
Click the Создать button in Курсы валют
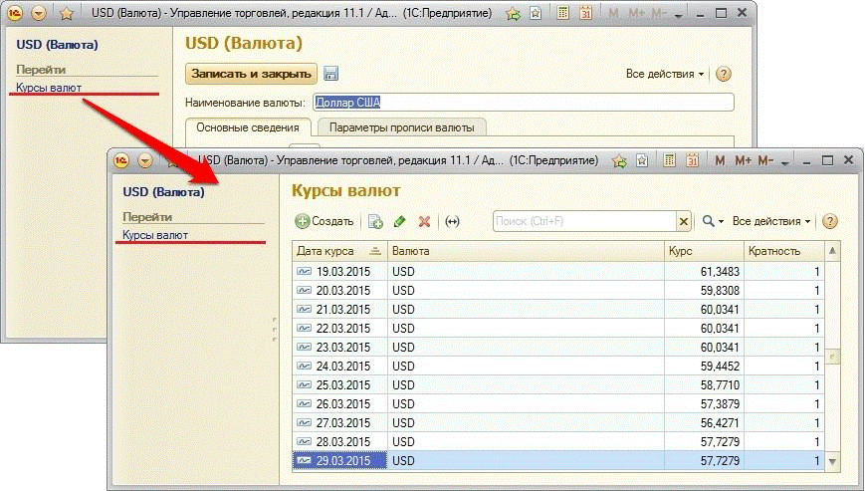(324, 221)
